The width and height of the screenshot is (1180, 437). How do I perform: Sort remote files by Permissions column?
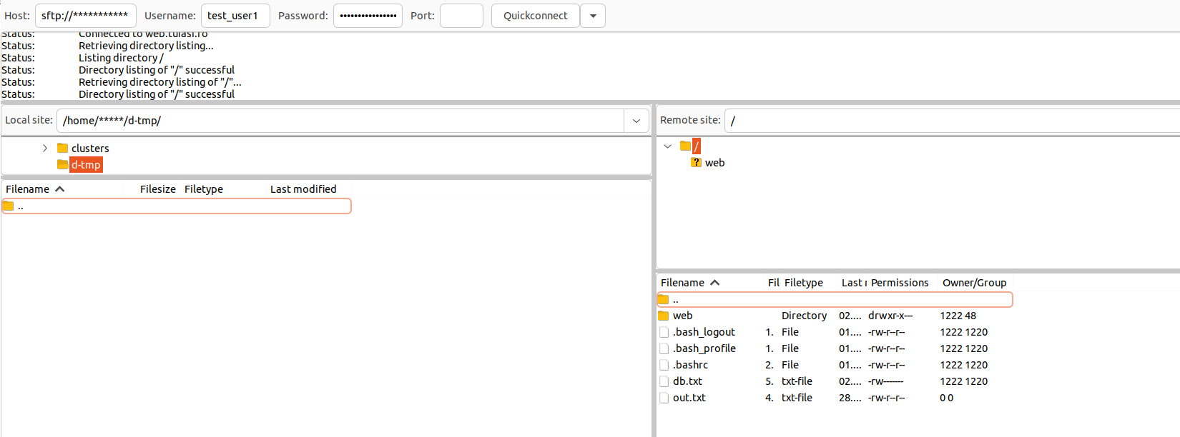900,283
